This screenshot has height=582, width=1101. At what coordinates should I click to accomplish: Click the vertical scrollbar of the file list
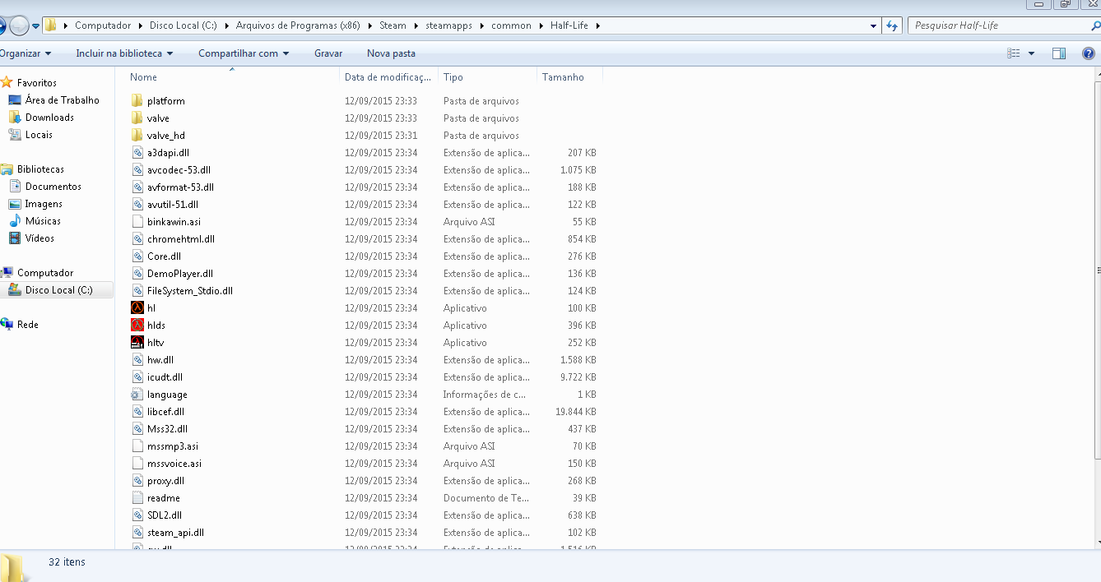coord(1098,271)
